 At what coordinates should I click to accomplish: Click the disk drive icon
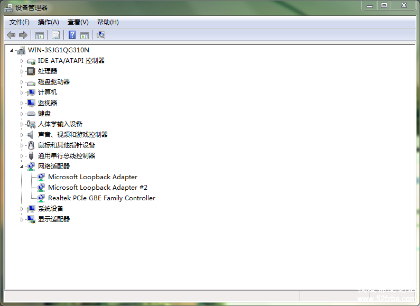(x=31, y=82)
